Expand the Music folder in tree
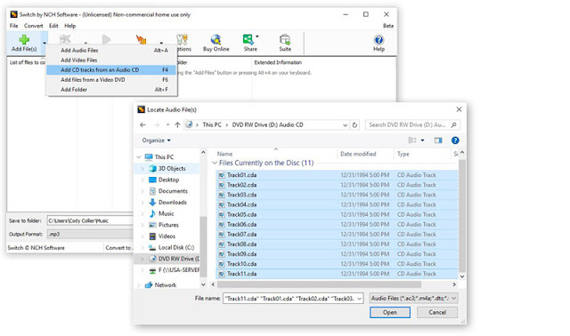Viewport: 570px width, 336px height. pyautogui.click(x=142, y=213)
